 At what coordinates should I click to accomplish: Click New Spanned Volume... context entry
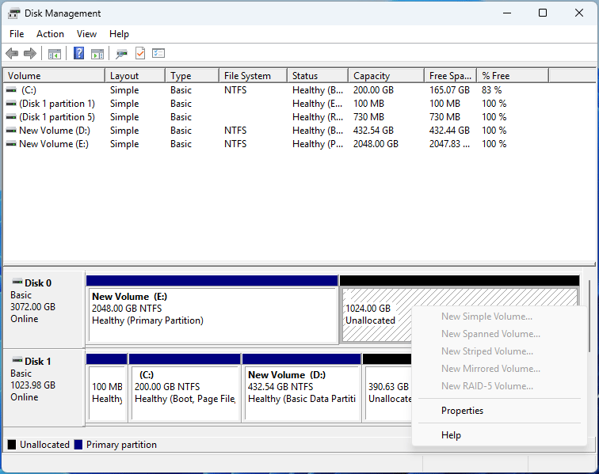(x=499, y=334)
